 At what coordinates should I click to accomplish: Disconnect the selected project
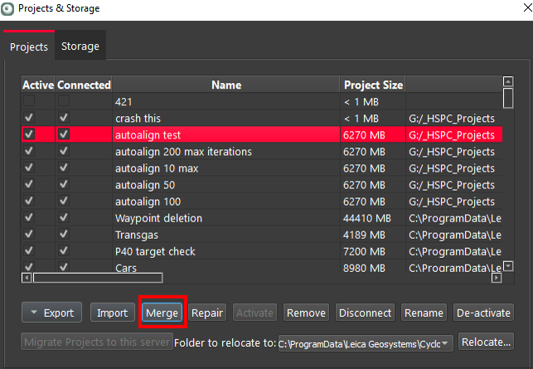tap(365, 313)
